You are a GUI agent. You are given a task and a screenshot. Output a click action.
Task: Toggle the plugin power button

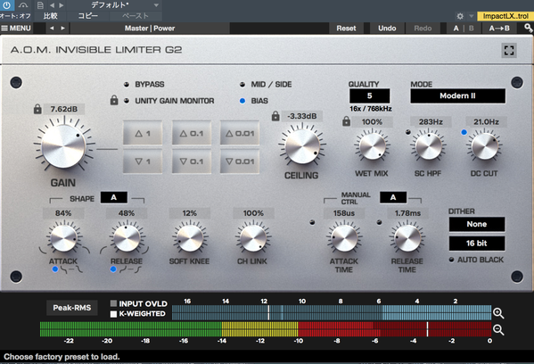coord(6,4)
